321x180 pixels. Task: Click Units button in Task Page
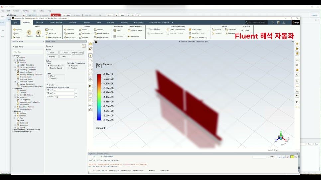click(x=65, y=57)
